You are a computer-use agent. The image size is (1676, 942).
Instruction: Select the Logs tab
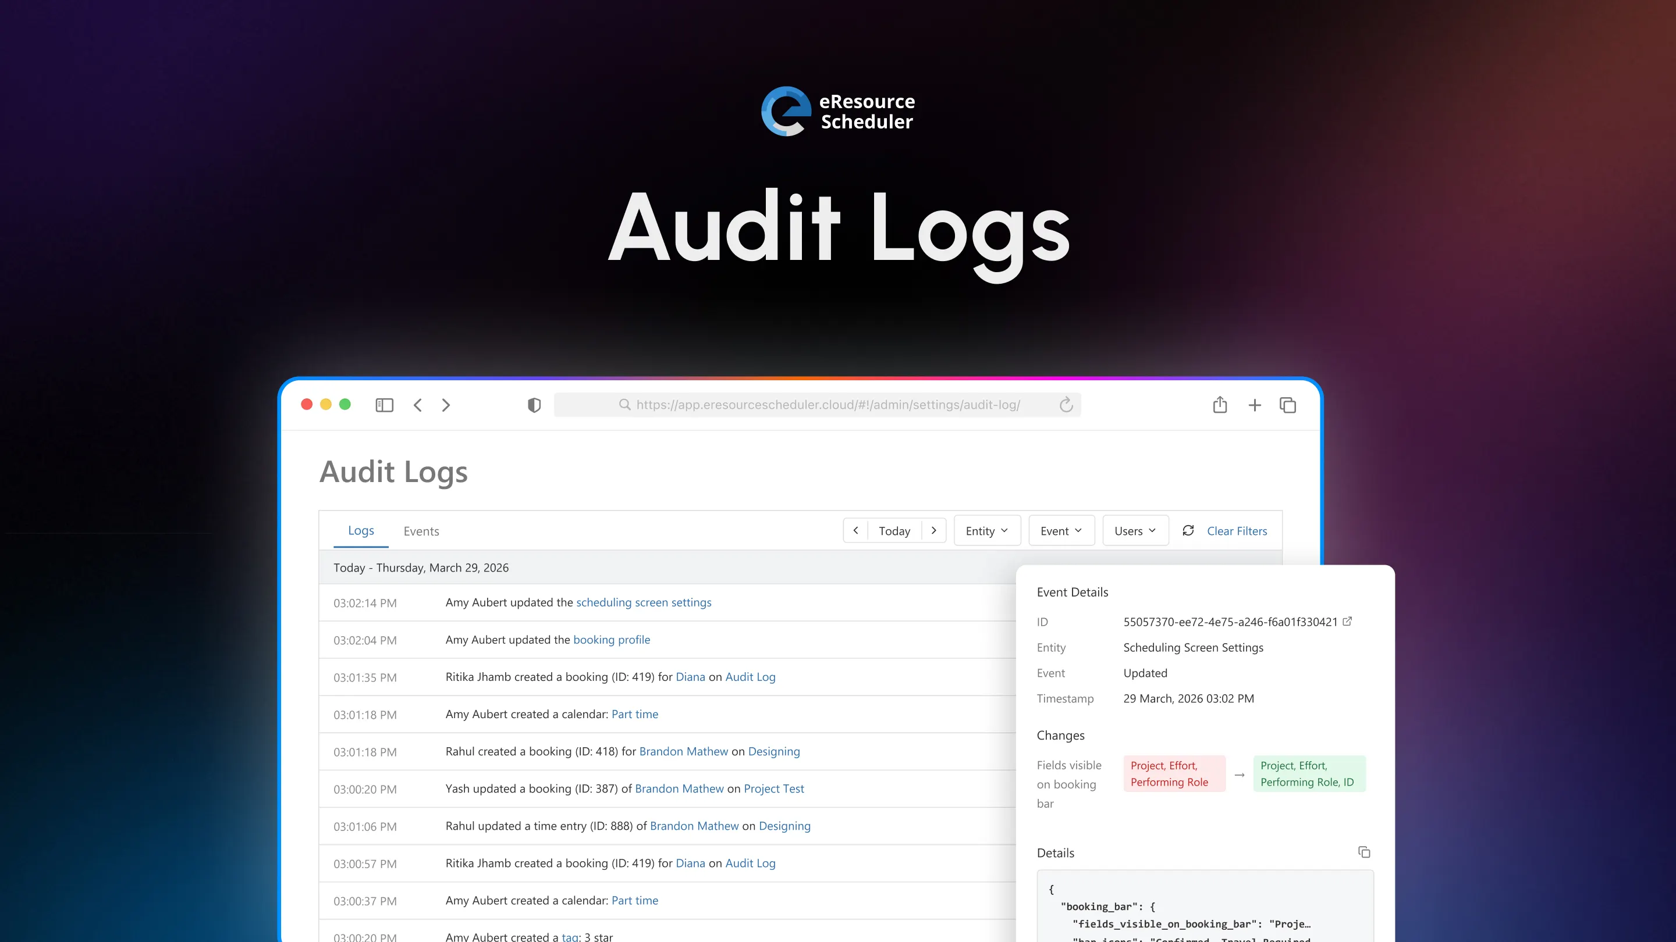tap(360, 530)
